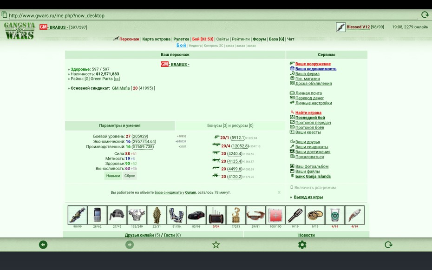Click the Сброс button
432x270 pixels.
[130, 176]
